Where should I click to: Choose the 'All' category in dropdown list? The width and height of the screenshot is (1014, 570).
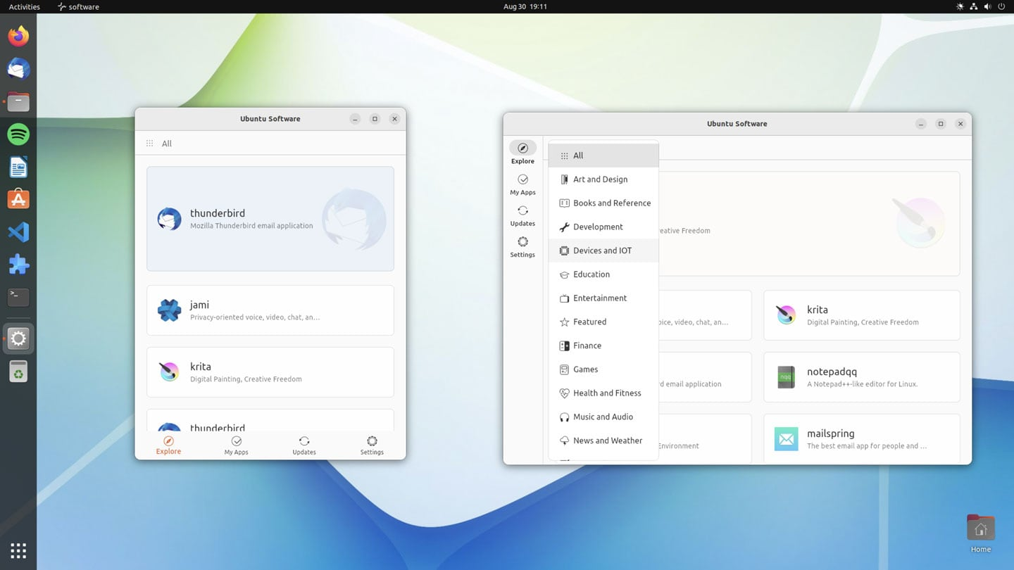click(x=603, y=156)
